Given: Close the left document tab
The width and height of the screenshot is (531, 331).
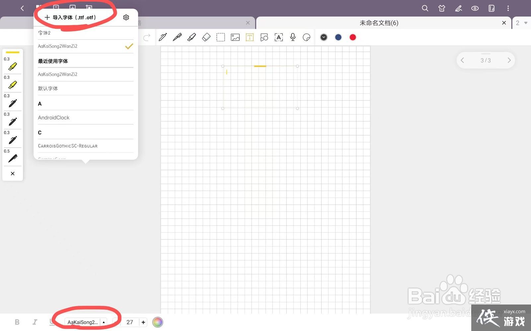Looking at the screenshot, I should [x=248, y=23].
